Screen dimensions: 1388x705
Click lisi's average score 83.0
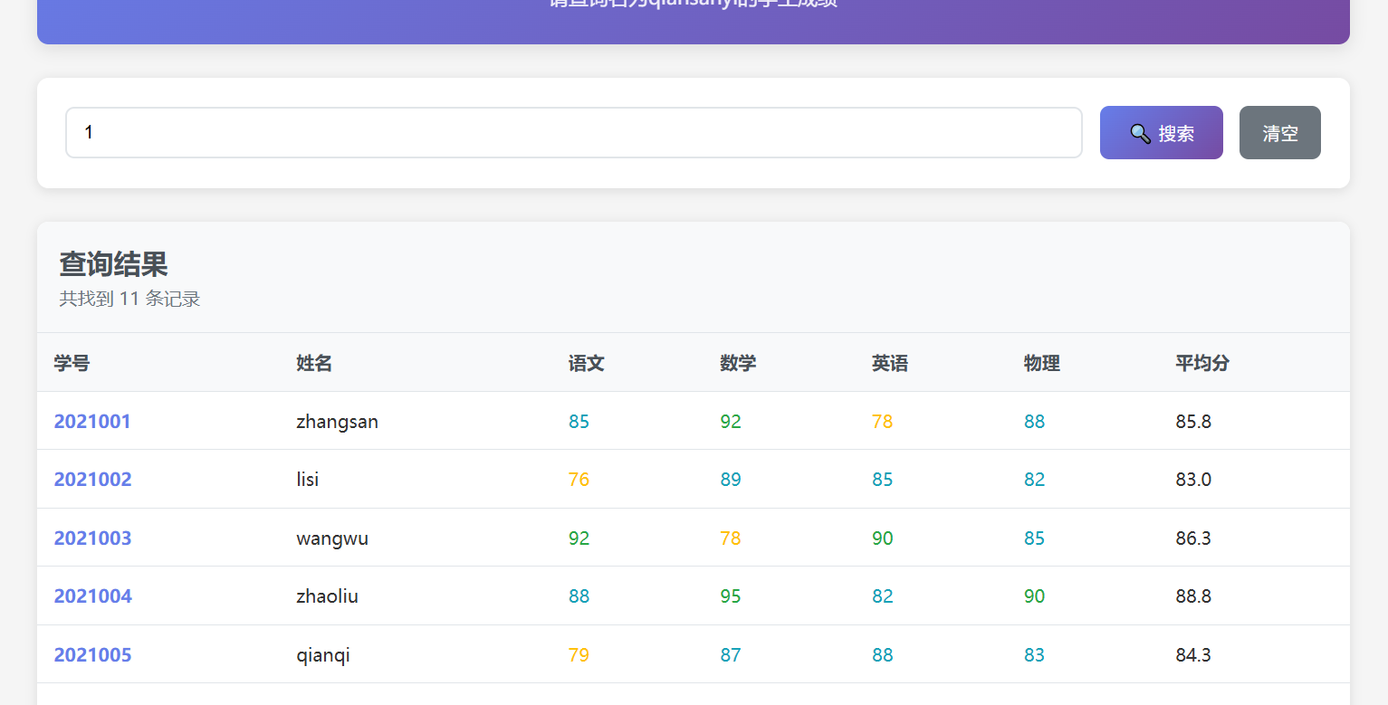1193,479
